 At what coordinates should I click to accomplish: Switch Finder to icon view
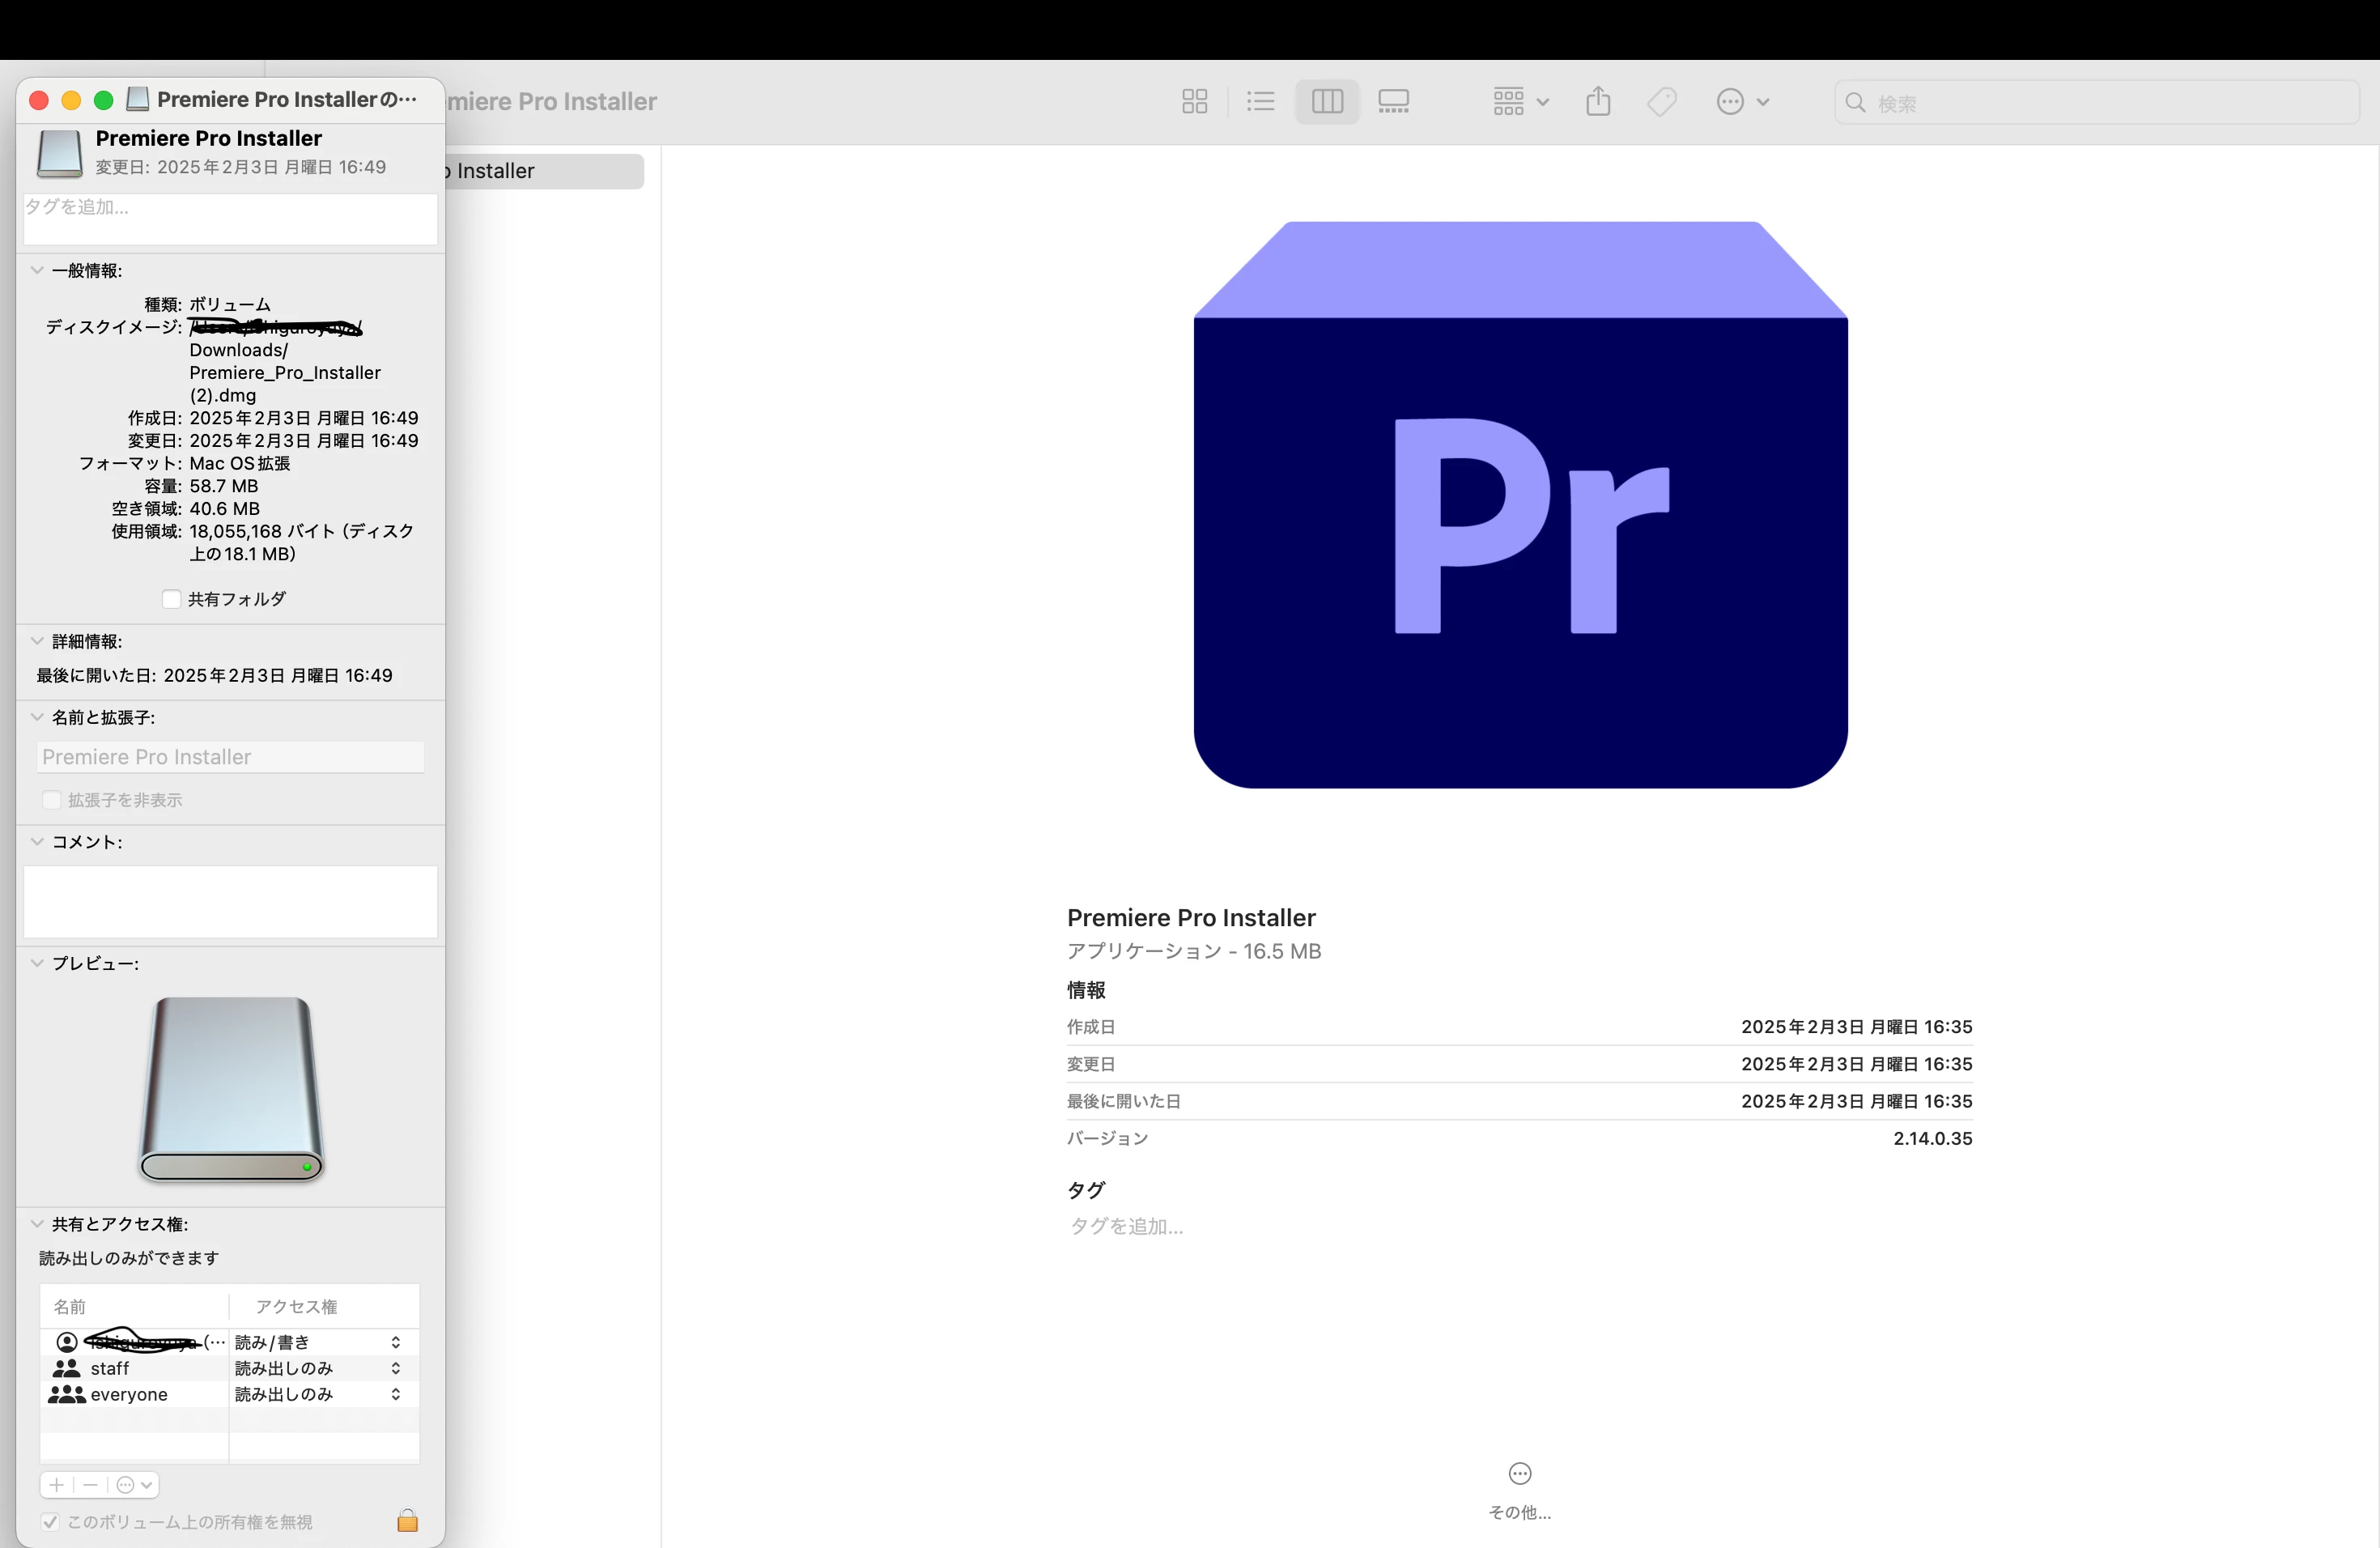(x=1194, y=102)
